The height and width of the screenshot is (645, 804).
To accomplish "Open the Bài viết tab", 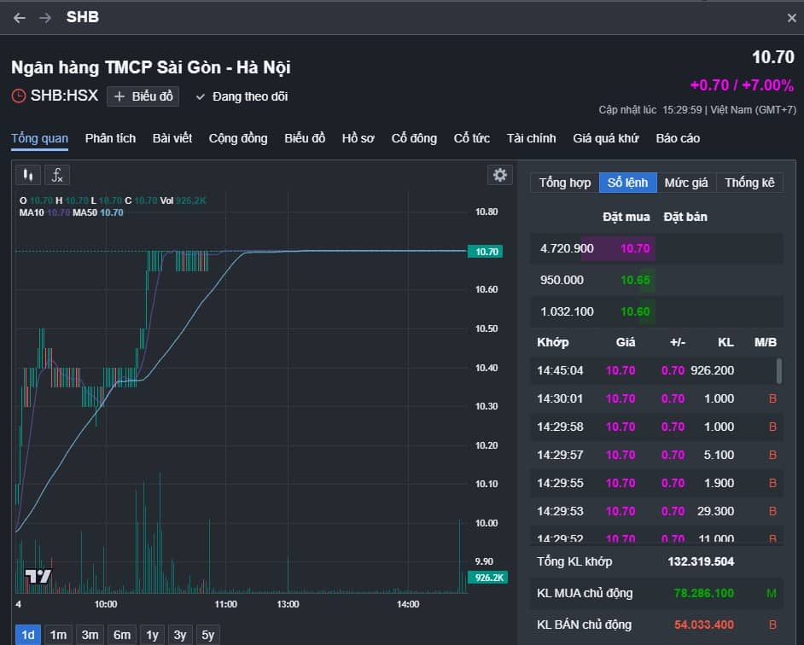I will pos(172,138).
